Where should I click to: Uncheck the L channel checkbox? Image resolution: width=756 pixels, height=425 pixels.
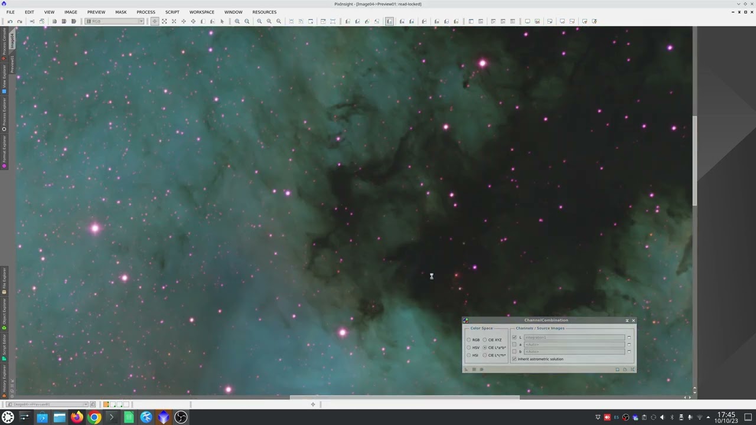tap(514, 338)
